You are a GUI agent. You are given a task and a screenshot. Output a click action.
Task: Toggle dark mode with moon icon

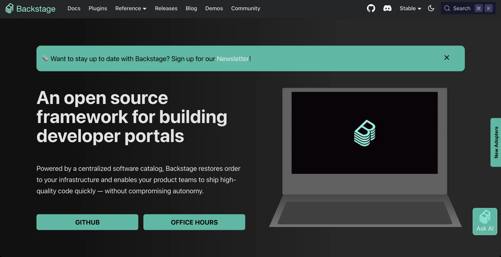coord(431,8)
